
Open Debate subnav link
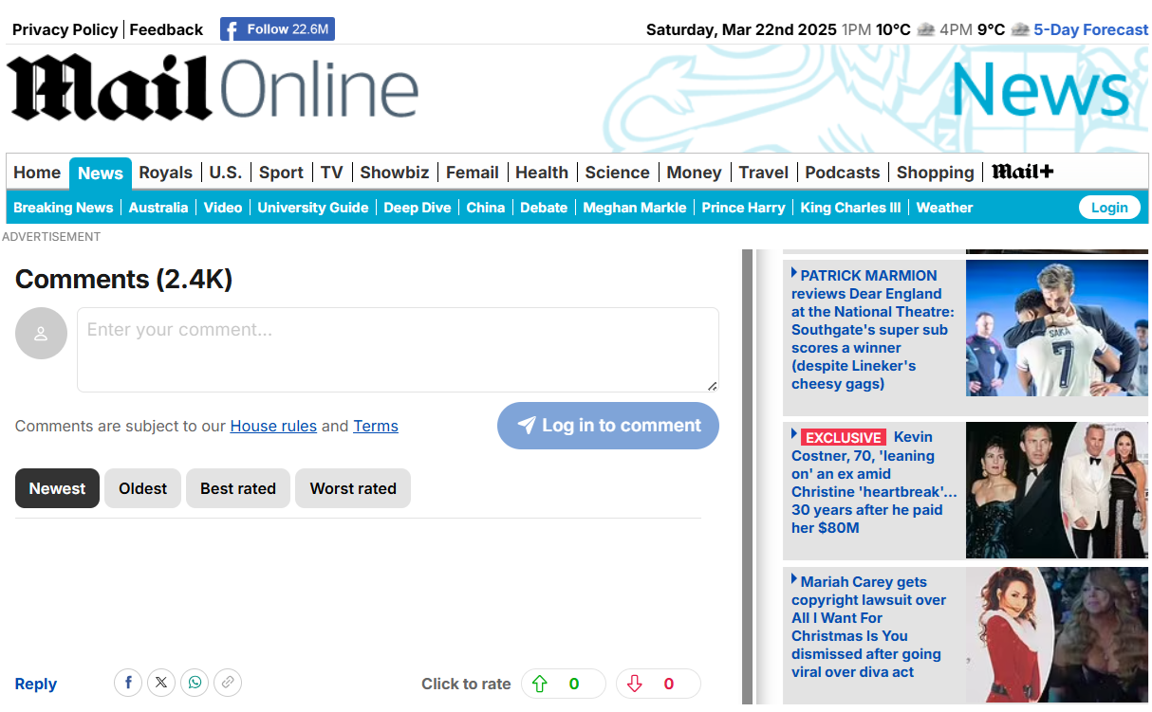(x=544, y=208)
